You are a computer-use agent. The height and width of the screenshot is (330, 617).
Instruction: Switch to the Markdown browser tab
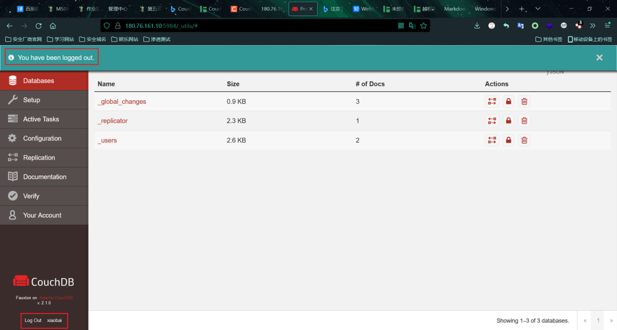click(455, 9)
